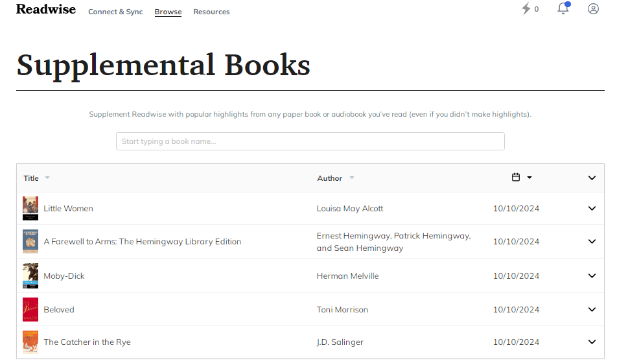The width and height of the screenshot is (617, 363).
Task: Click author Louisa May Alcott
Action: click(350, 208)
